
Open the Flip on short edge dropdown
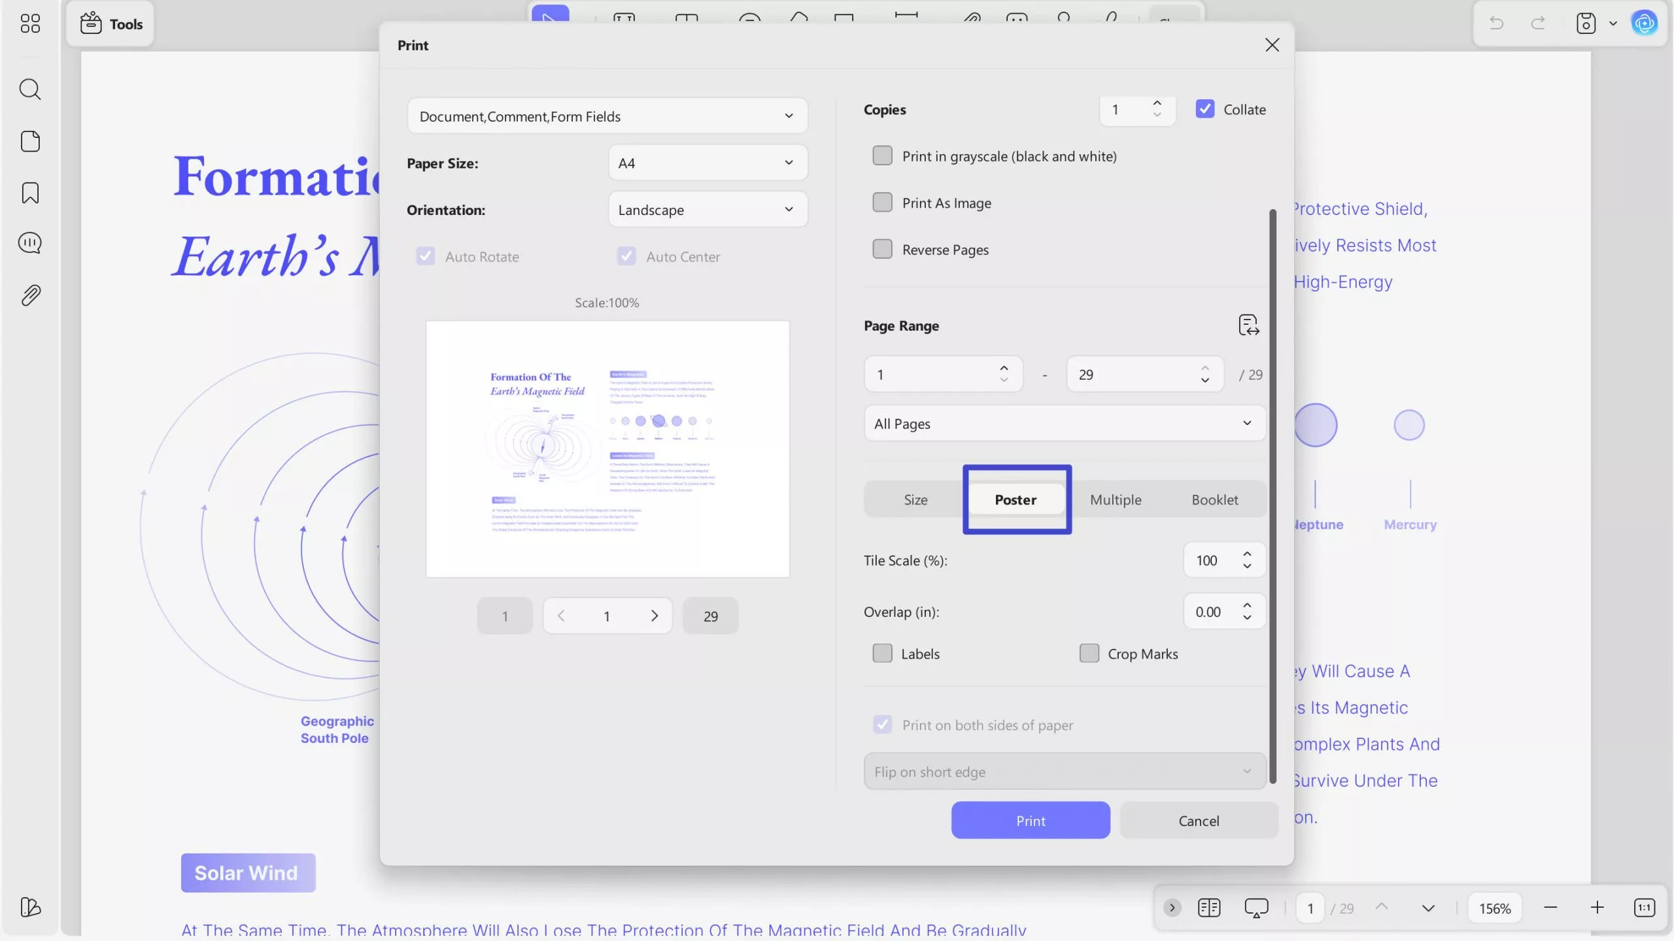(1063, 771)
